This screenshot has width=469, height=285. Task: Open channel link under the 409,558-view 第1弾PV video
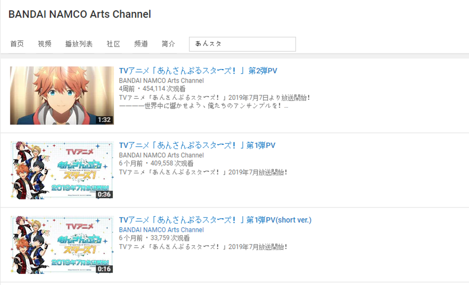click(161, 156)
